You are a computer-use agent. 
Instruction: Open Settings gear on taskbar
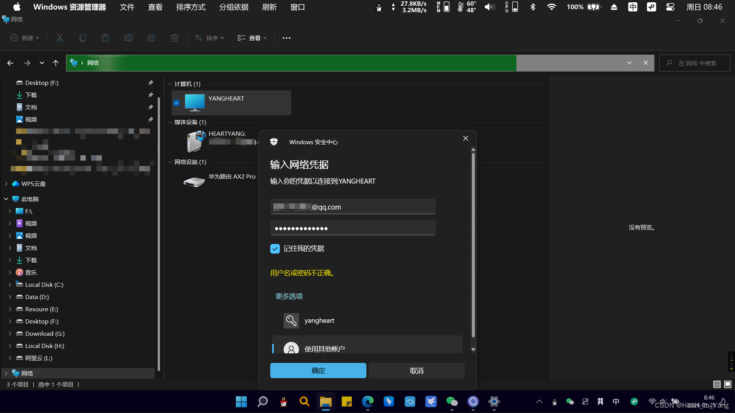pos(494,402)
